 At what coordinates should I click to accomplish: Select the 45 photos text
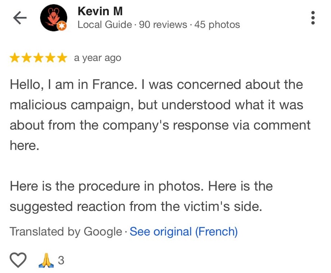[217, 25]
